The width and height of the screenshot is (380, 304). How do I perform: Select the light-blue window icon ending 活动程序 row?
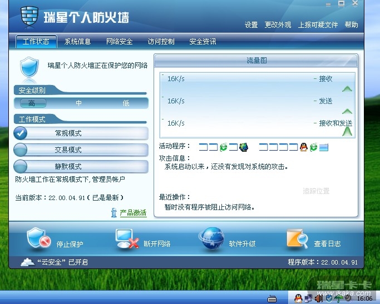(324, 147)
